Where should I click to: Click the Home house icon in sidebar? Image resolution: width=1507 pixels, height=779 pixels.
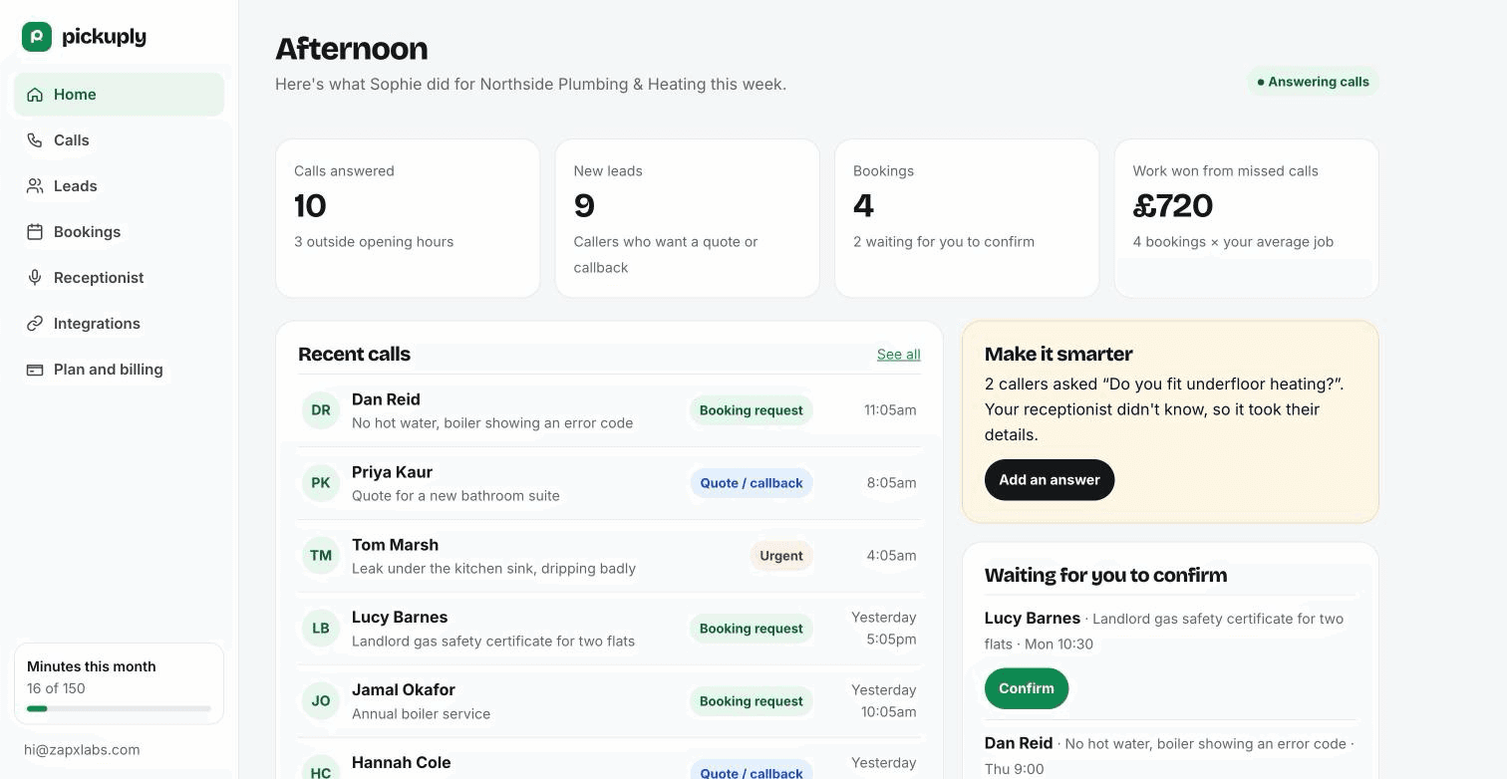35,95
